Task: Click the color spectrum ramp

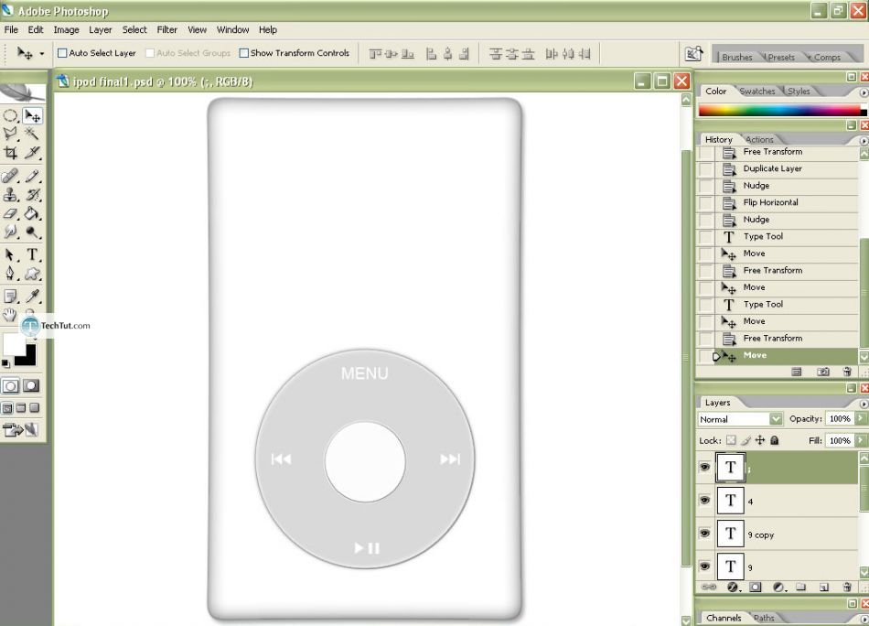Action: [x=779, y=110]
